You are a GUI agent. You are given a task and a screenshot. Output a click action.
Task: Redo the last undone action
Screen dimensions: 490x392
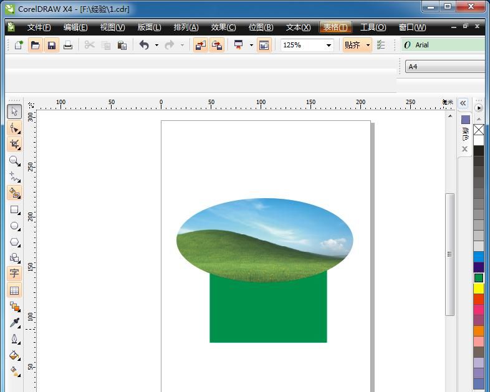pyautogui.click(x=170, y=45)
